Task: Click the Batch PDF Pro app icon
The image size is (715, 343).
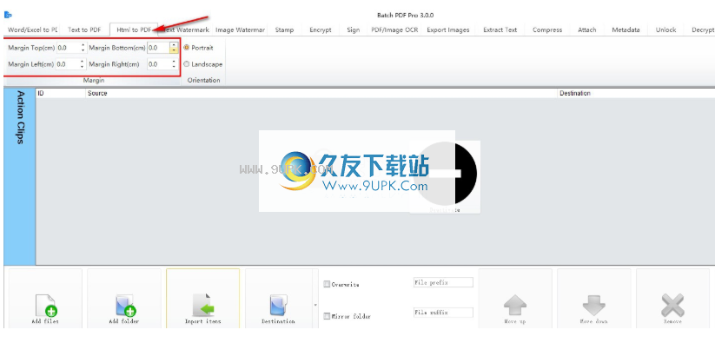Action: [8, 15]
